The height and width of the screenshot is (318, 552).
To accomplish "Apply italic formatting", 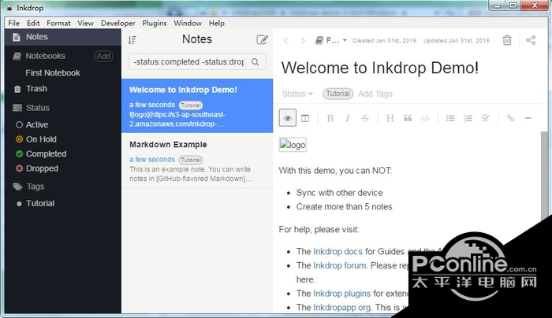I will coord(348,118).
